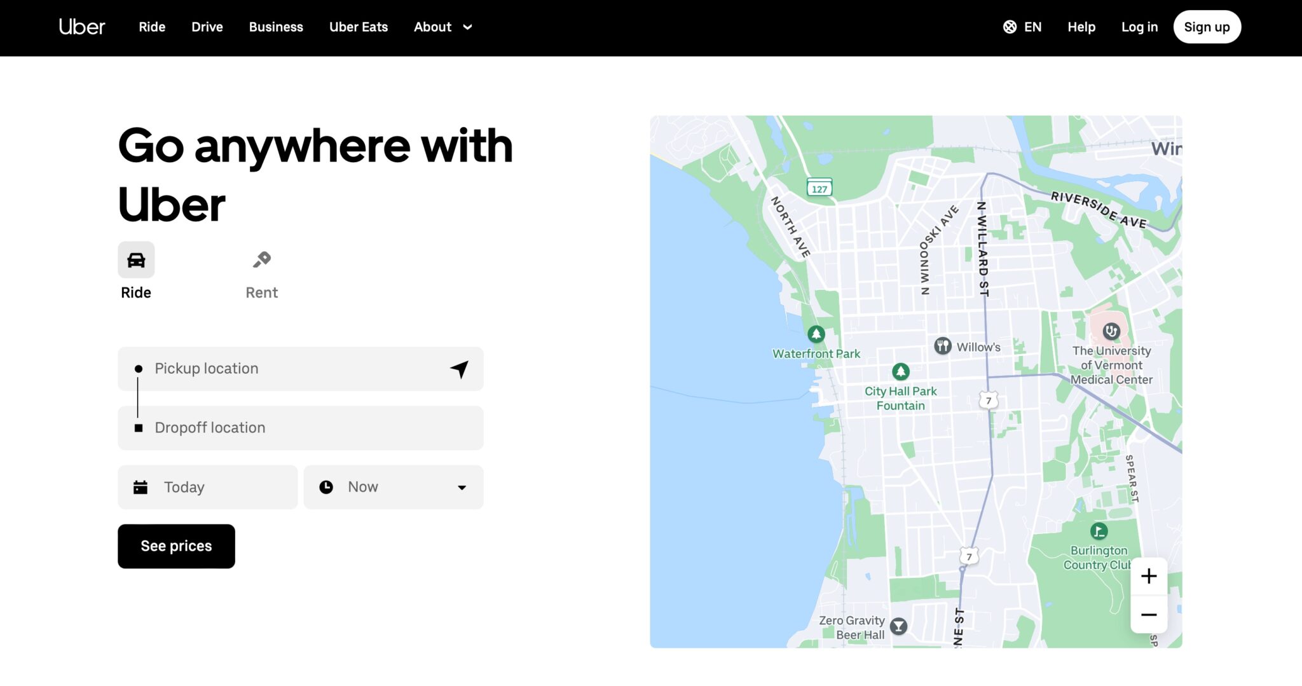Image resolution: width=1302 pixels, height=686 pixels.
Task: Open the Now time dropdown
Action: click(394, 487)
